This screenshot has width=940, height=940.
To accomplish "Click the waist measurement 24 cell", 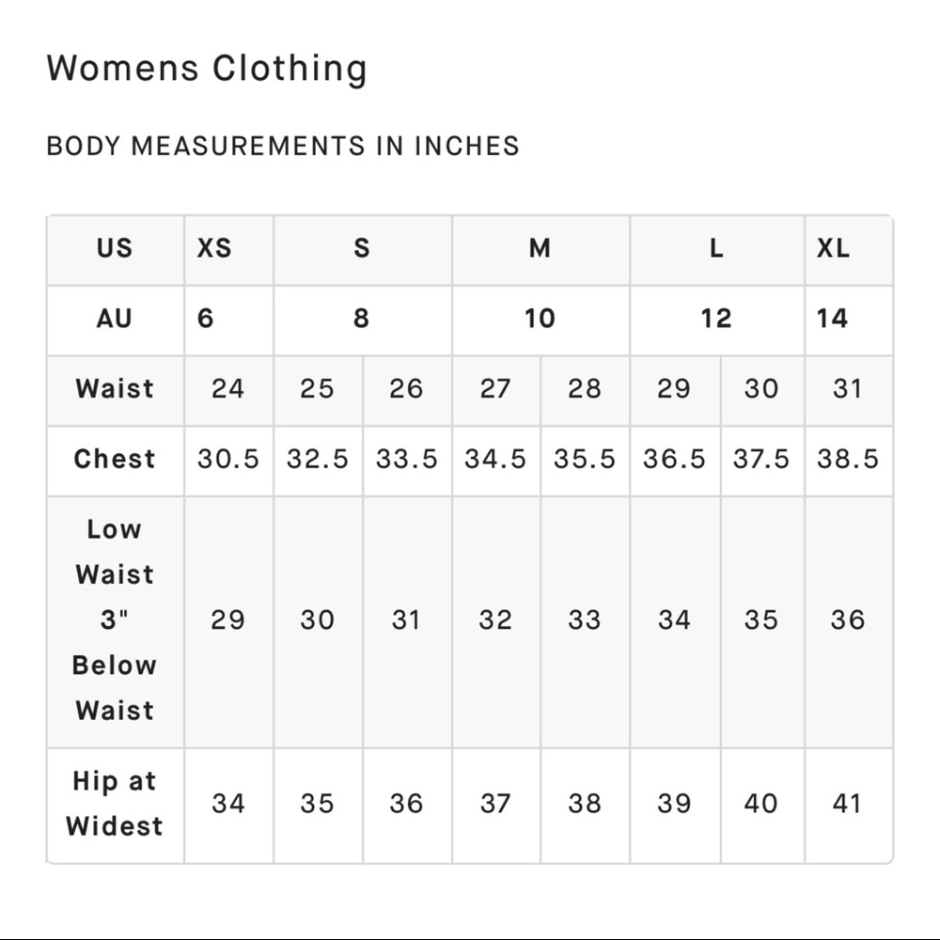I will (227, 389).
